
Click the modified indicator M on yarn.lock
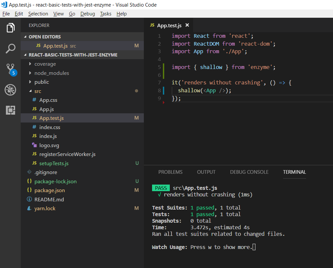pos(137,208)
